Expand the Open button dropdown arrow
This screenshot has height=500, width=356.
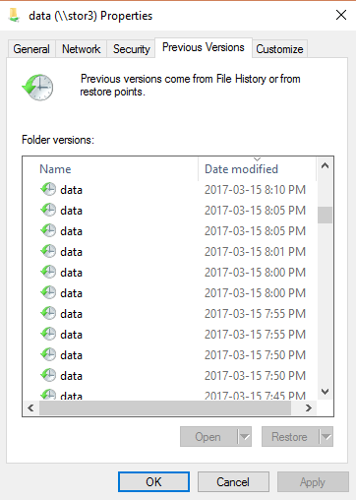tap(244, 437)
